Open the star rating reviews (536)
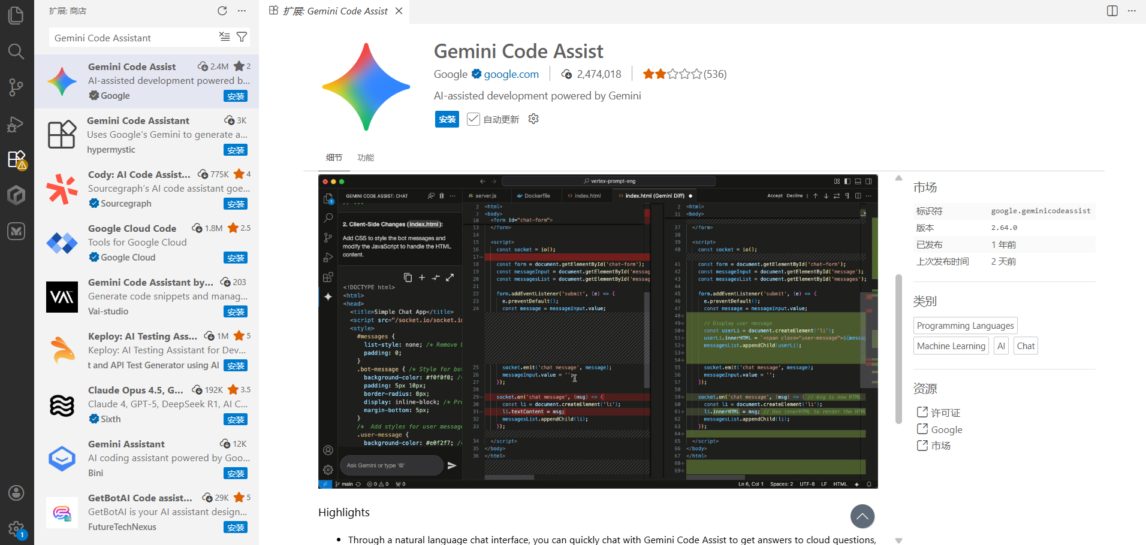 click(x=684, y=74)
